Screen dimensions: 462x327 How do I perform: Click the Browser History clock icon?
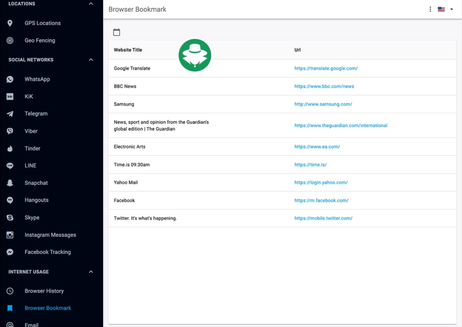[x=10, y=291]
